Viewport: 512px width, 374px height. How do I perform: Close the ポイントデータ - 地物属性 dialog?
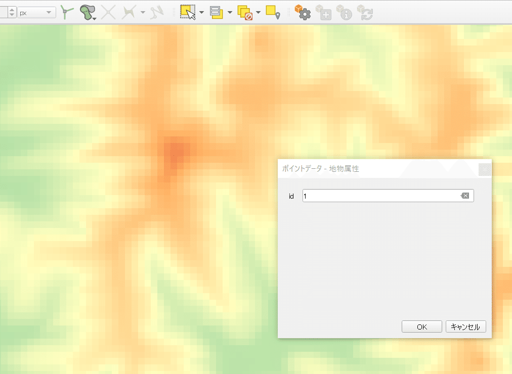(x=485, y=169)
